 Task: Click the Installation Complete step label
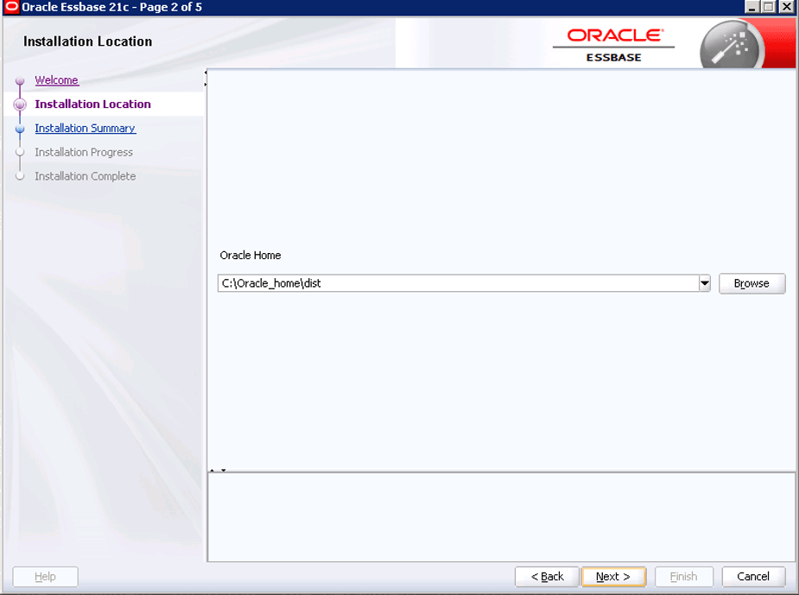[x=86, y=176]
